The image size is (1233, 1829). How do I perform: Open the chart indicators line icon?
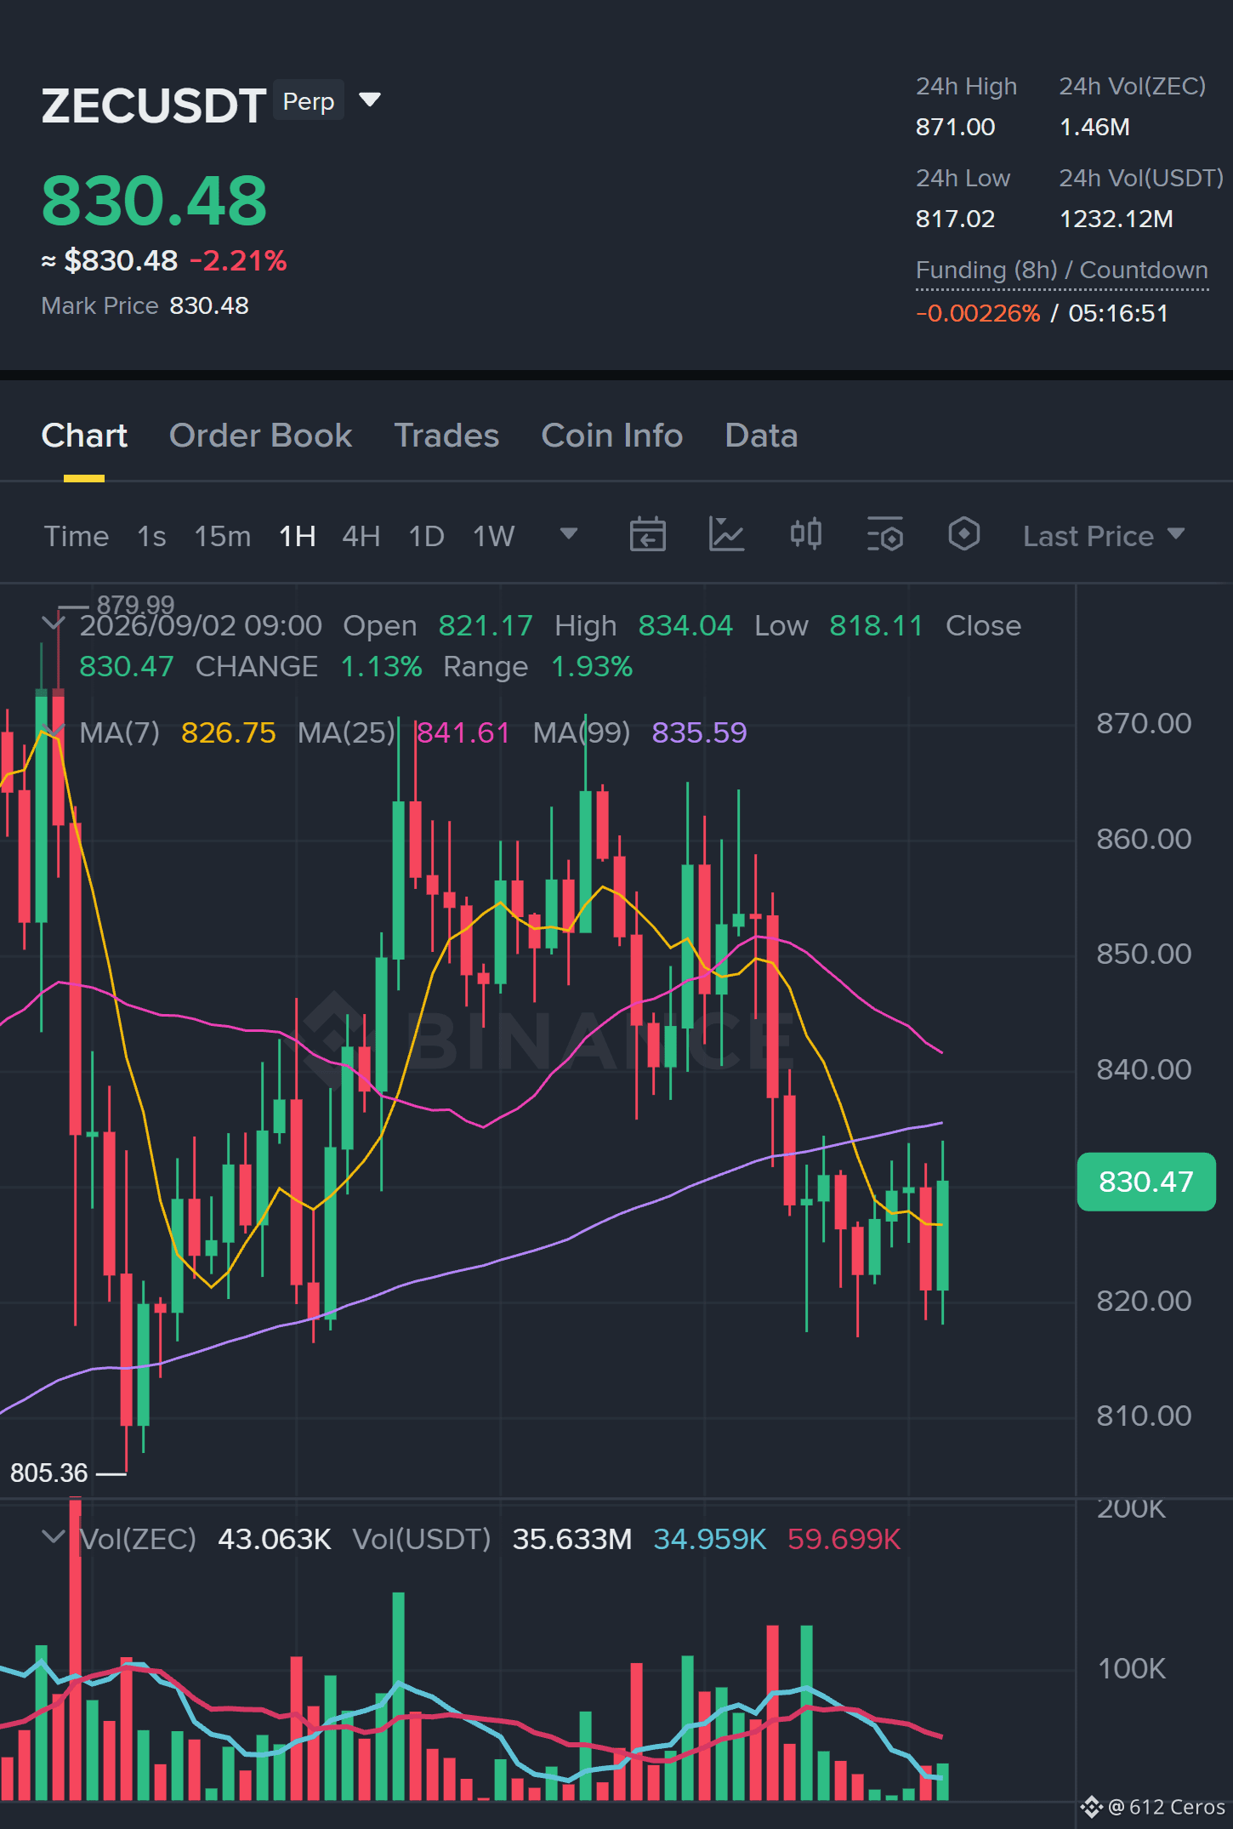tap(726, 535)
